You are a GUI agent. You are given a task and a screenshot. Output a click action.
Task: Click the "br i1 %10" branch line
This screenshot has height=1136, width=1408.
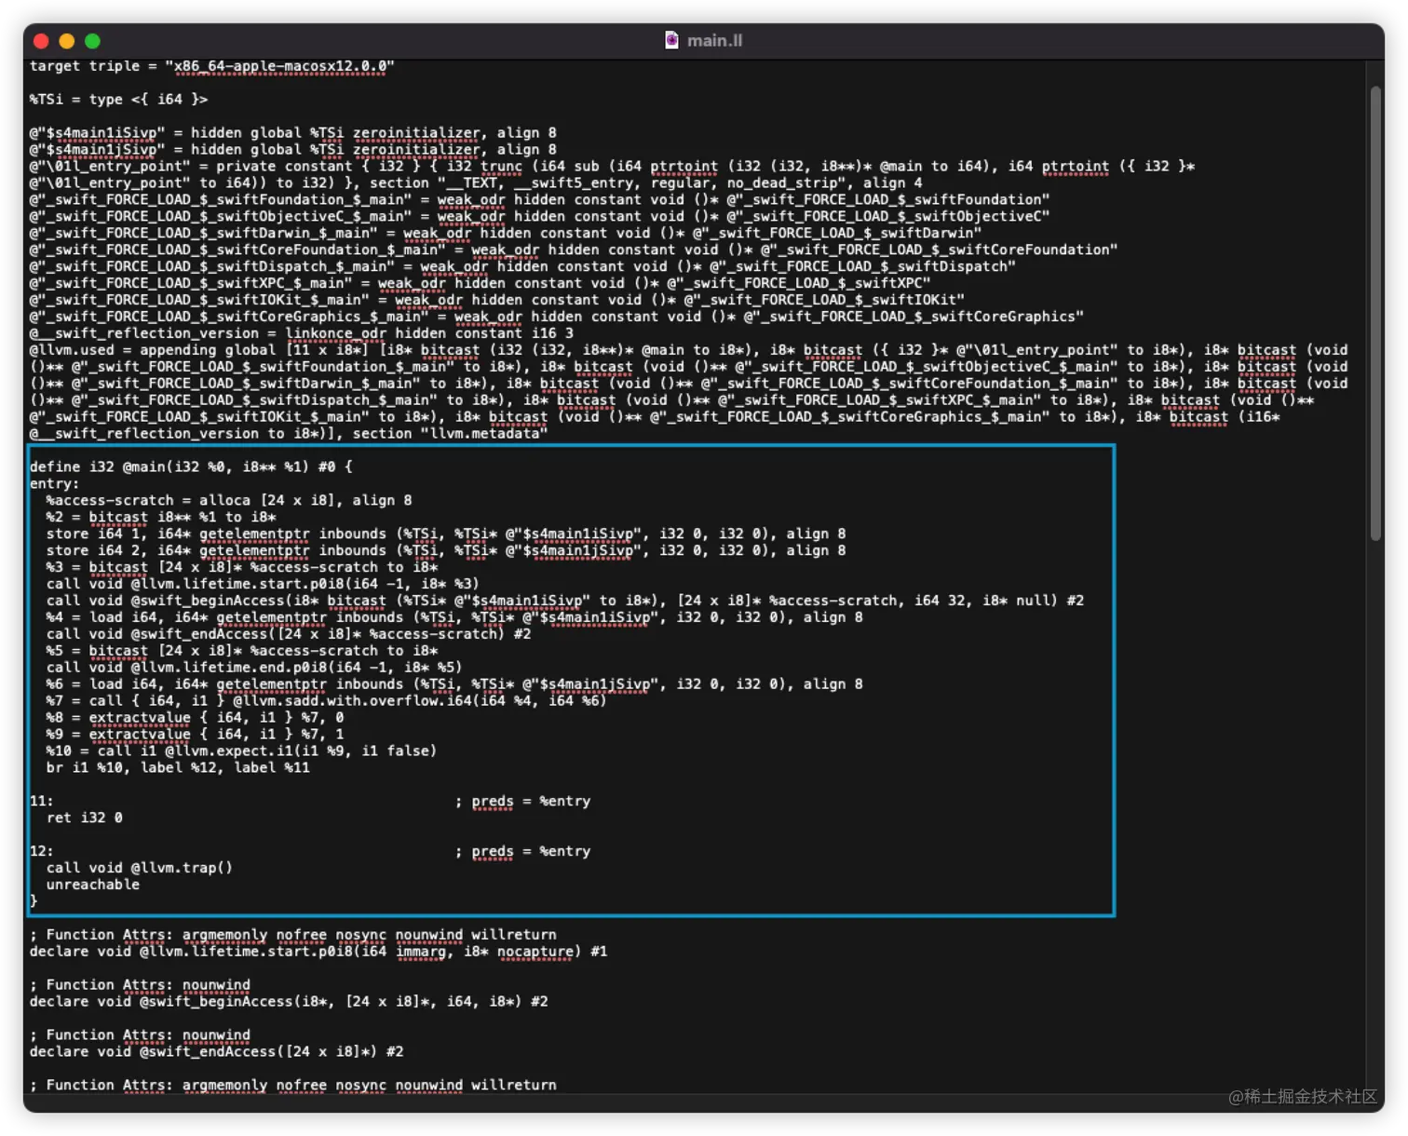pos(178,769)
